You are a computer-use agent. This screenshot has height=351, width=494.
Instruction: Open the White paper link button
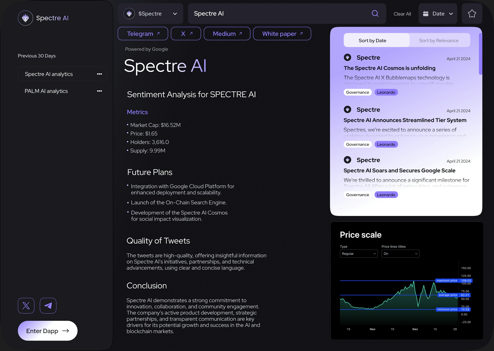click(x=282, y=33)
